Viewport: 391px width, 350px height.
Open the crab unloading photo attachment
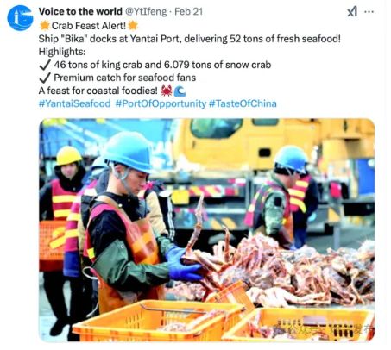pyautogui.click(x=207, y=230)
